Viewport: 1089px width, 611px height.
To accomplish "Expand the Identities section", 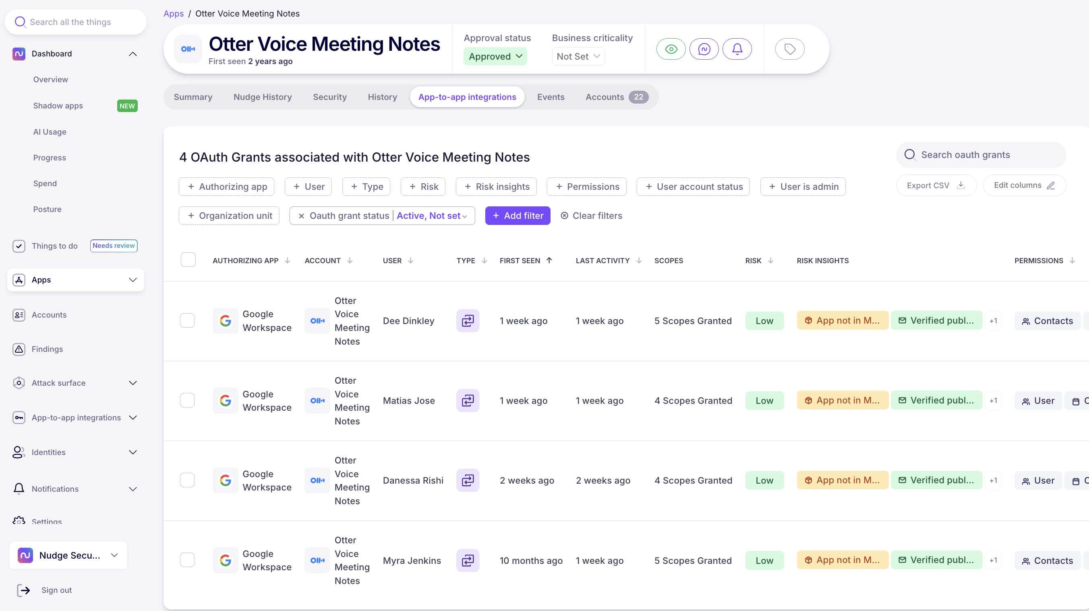I will tap(133, 452).
